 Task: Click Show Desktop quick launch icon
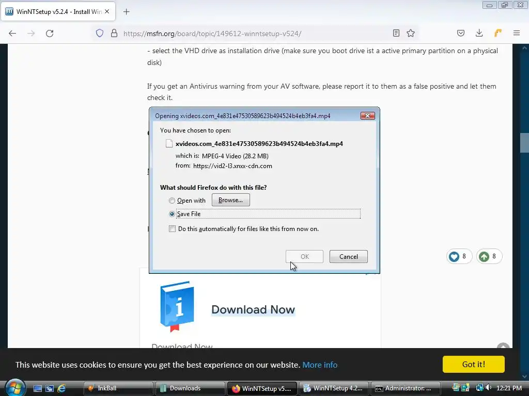coord(37,389)
